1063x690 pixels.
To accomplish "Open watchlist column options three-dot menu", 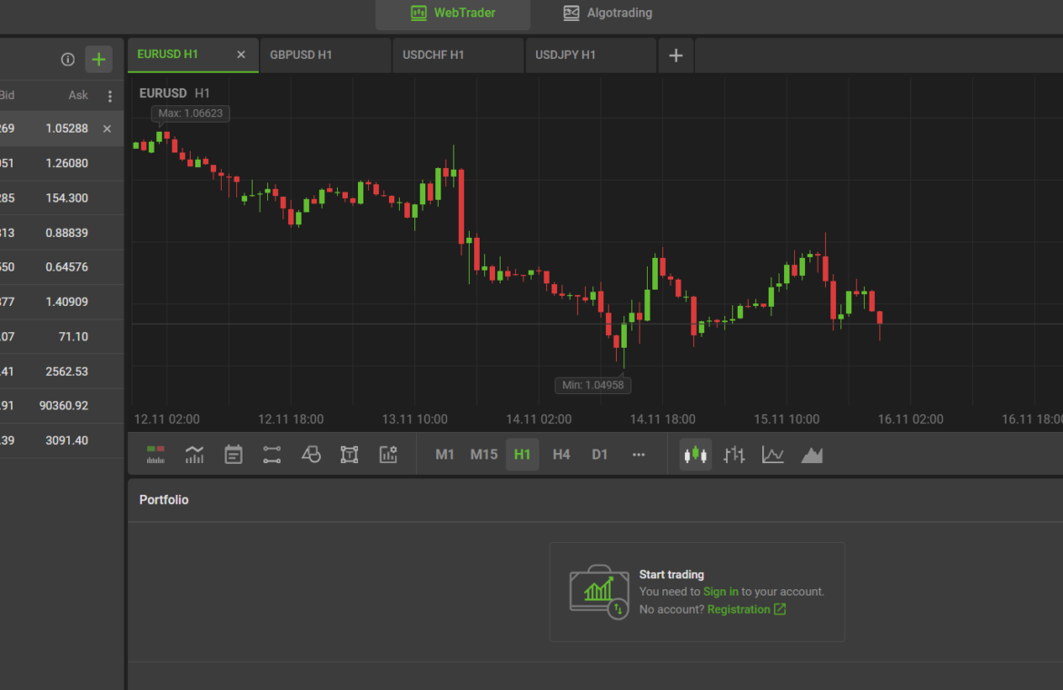I will [x=110, y=96].
